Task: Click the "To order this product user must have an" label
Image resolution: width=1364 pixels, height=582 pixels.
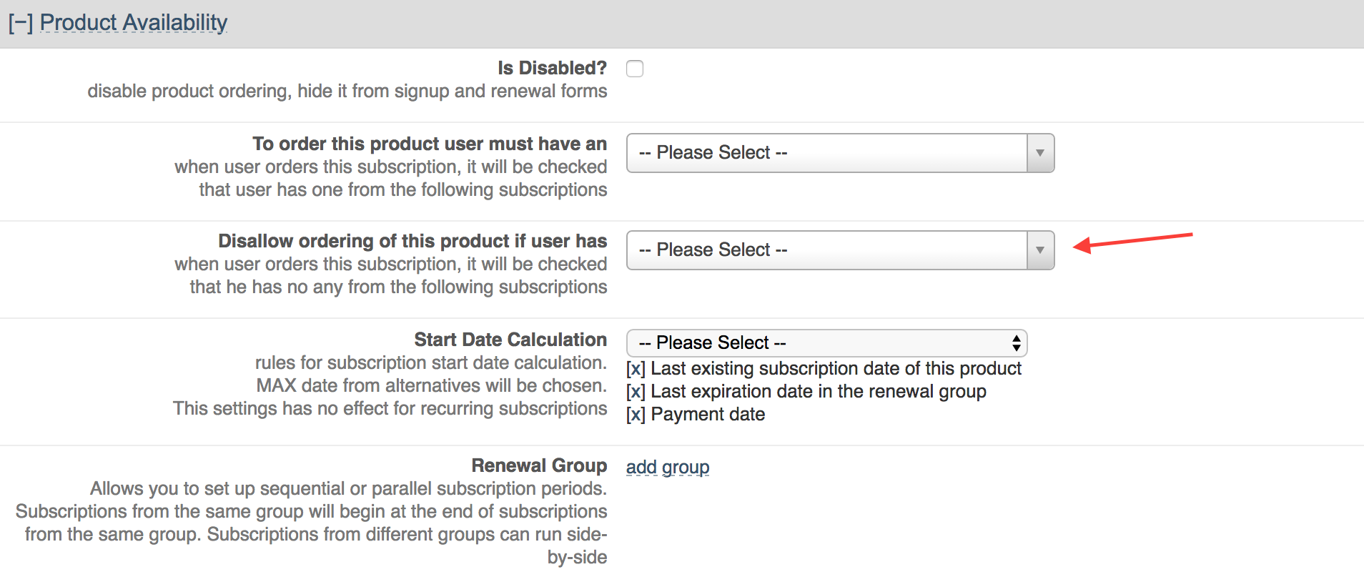Action: 429,144
